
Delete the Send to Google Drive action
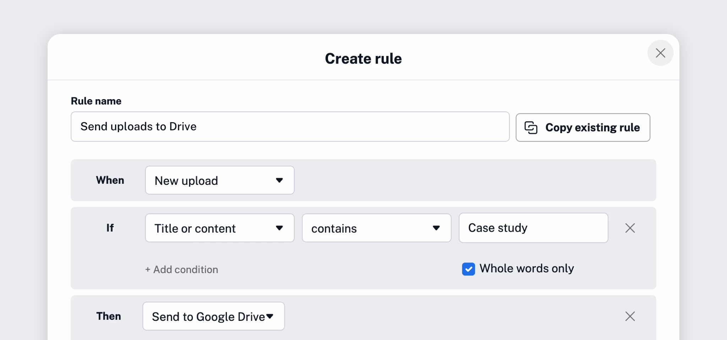630,316
